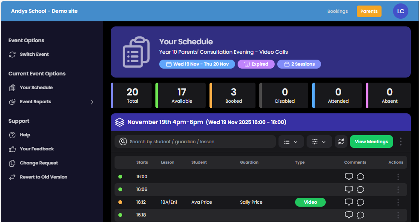Click the Wed 19 Nov - Thu 20 Nov badge
The height and width of the screenshot is (222, 419).
tap(197, 64)
